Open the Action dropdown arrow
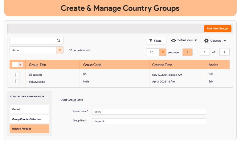 click(x=60, y=50)
